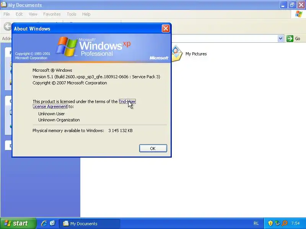Click the 3 145 132 KB memory value
This screenshot has width=306, height=229.
pos(120,131)
